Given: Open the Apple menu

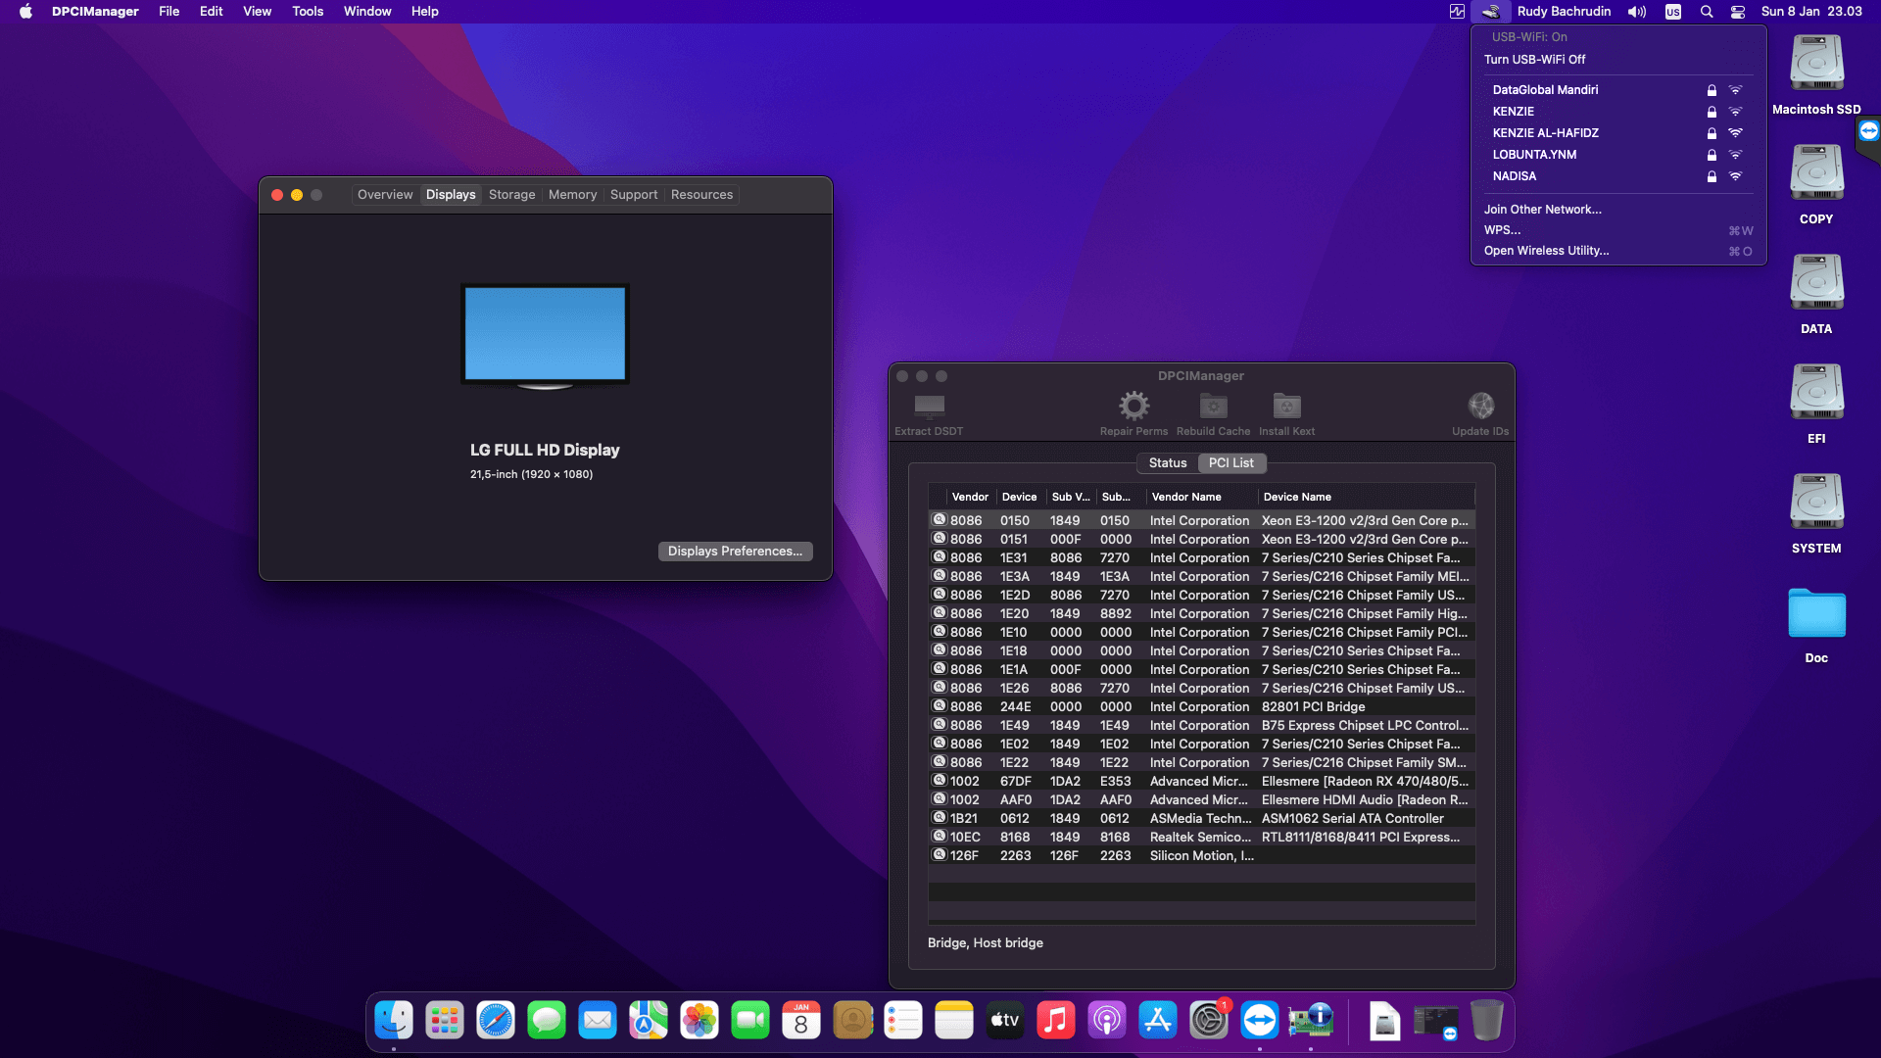Looking at the screenshot, I should pos(25,12).
